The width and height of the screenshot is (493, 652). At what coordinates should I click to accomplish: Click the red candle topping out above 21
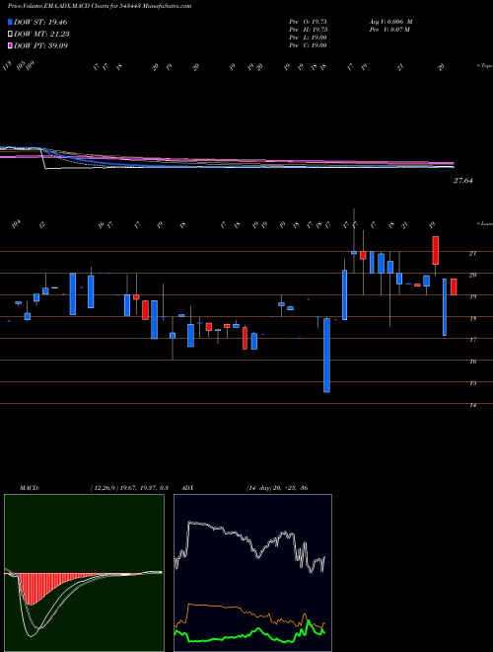[436, 250]
